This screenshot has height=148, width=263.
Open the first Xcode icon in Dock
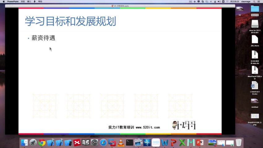tap(50, 143)
